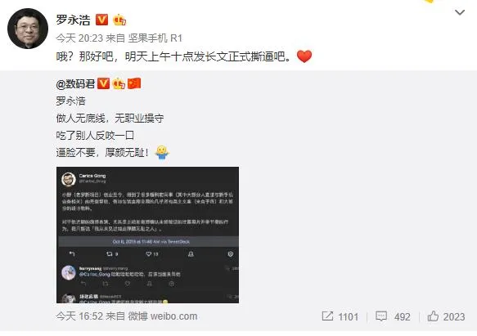The image size is (477, 336).
Task: Like the reposted weibo with 2023 likes
Action: (x=446, y=316)
